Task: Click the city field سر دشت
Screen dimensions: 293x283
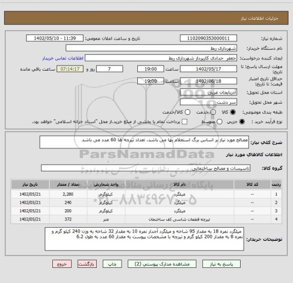Action: click(209, 102)
